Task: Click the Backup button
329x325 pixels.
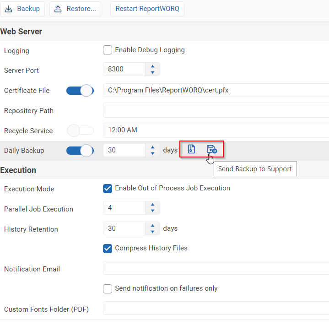Action: [x=22, y=9]
